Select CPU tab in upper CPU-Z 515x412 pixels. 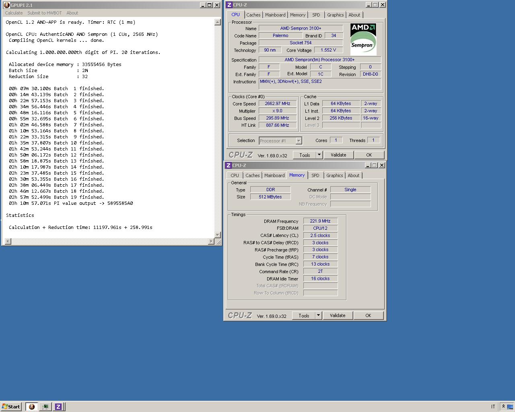point(236,14)
